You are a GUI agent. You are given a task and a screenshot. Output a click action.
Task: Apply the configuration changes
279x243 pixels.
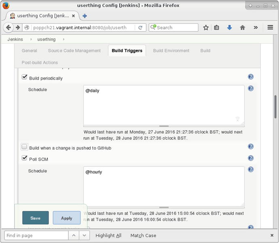pos(67,218)
